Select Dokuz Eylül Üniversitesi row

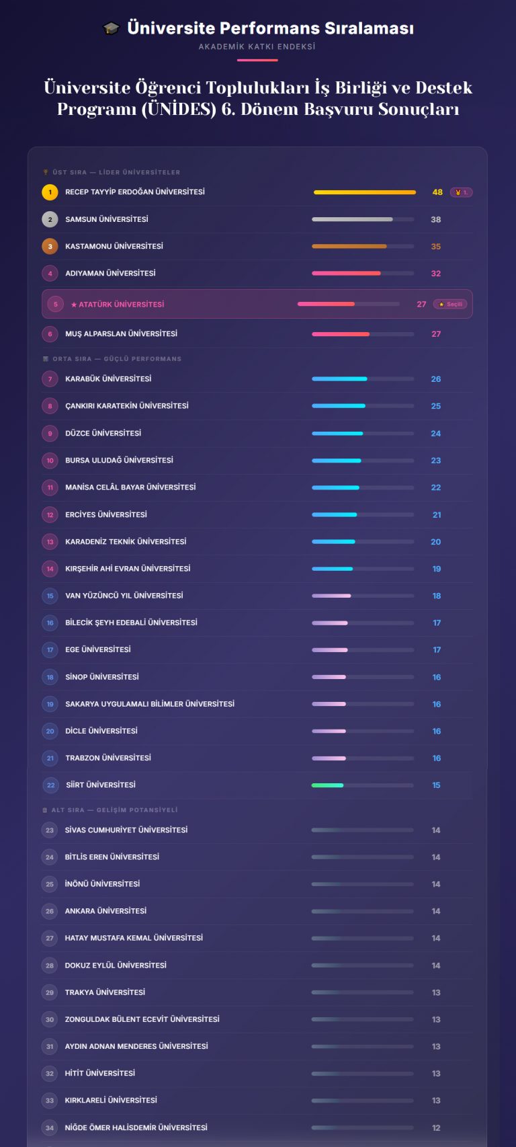point(116,965)
